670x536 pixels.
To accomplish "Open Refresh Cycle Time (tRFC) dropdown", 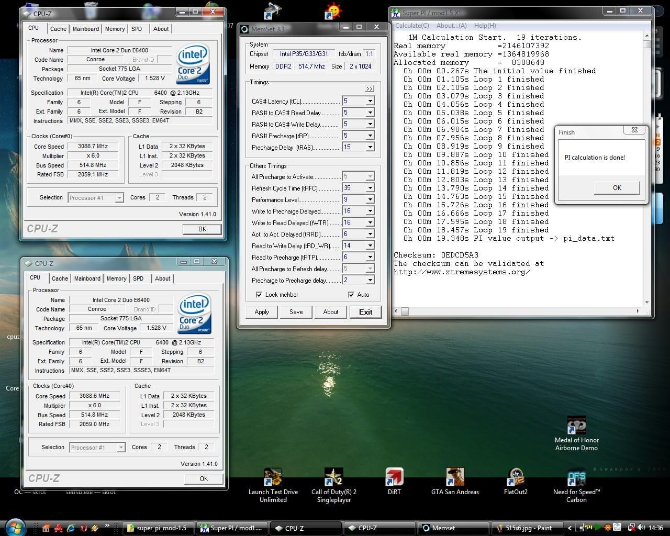I will point(370,188).
